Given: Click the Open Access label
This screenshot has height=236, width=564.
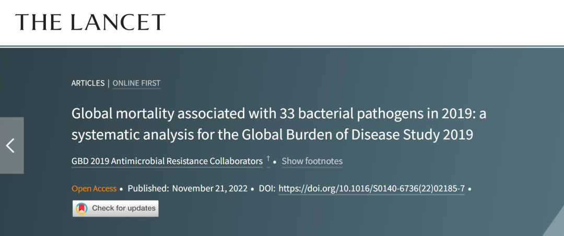Looking at the screenshot, I should coord(93,189).
